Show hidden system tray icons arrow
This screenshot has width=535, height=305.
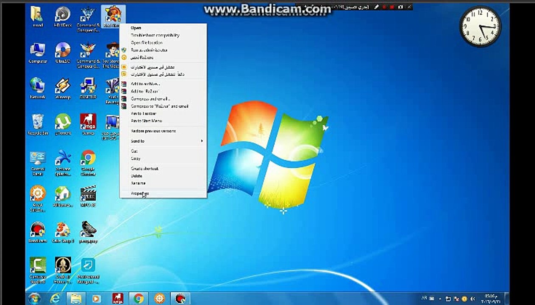(x=440, y=299)
